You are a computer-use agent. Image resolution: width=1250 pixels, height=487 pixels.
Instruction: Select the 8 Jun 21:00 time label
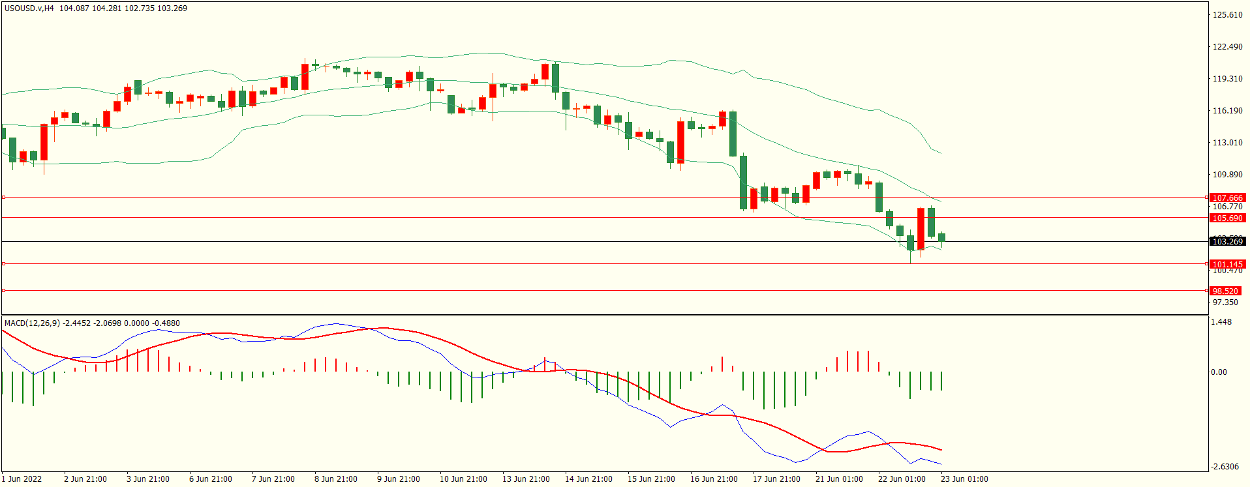click(335, 479)
